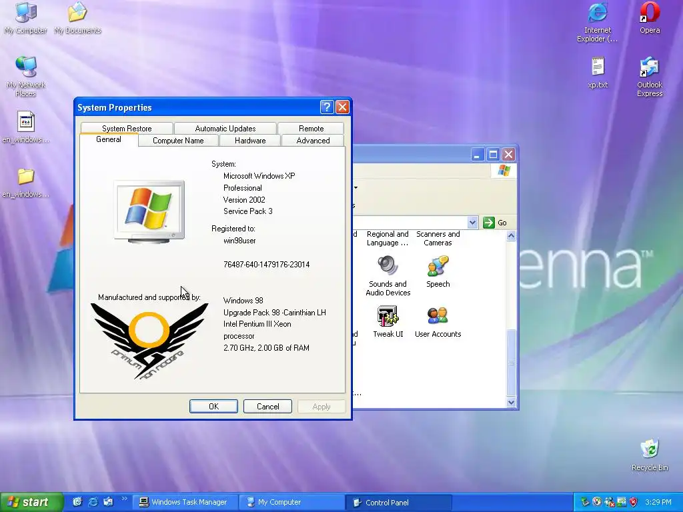Click the tray network icon with red X

[610, 502]
